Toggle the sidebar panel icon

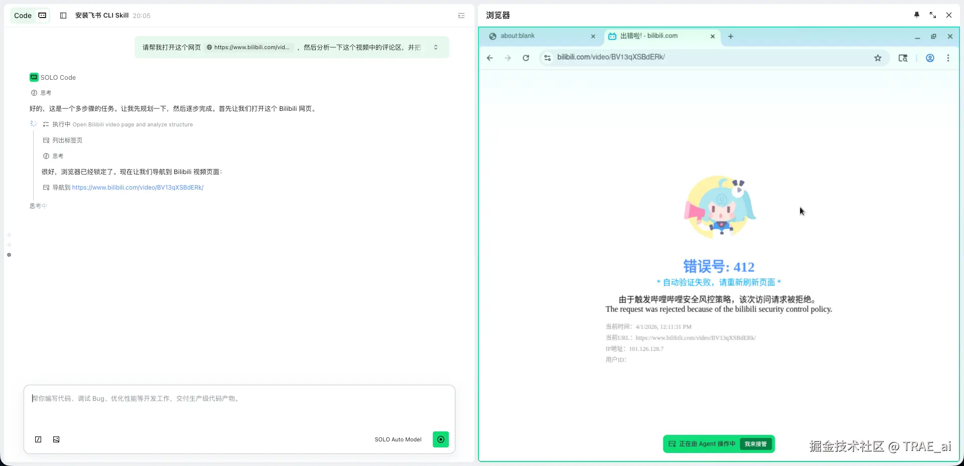tap(63, 16)
